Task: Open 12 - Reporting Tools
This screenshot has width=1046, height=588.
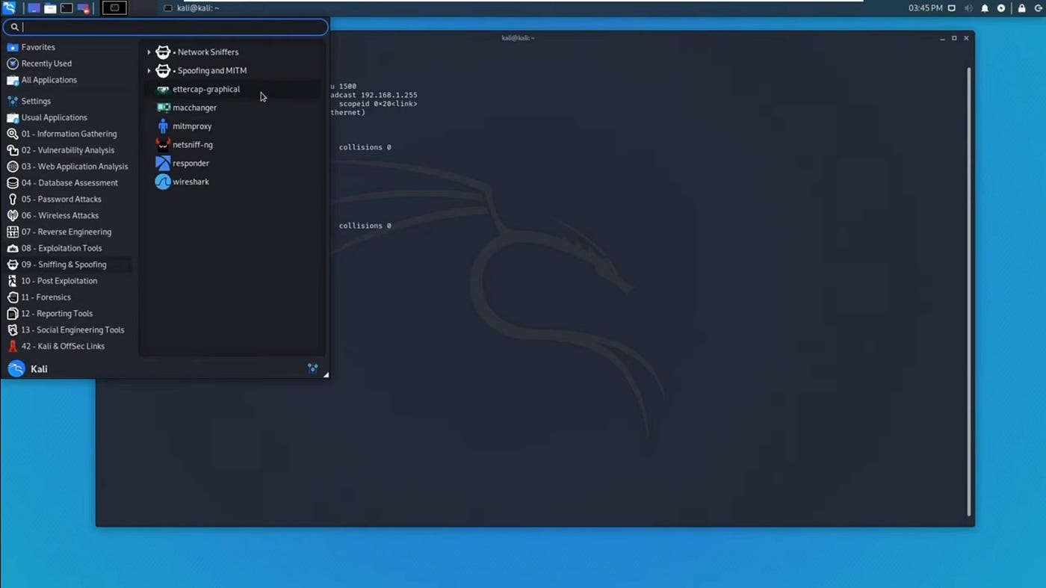Action: (x=69, y=314)
